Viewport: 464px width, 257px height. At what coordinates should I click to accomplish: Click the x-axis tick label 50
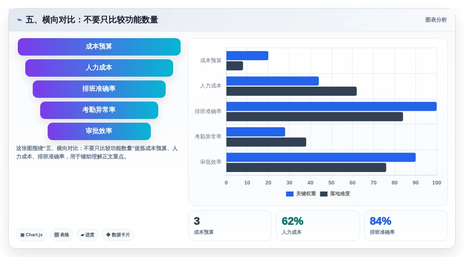[331, 183]
